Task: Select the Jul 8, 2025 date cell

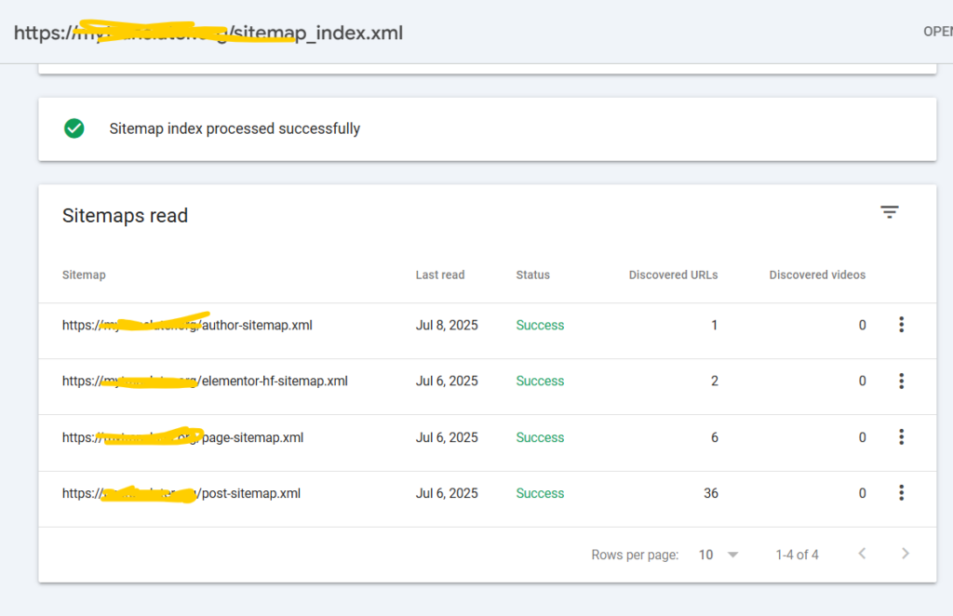Action: [447, 325]
